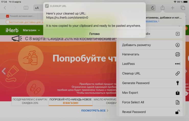Tap the download icon for Mav Export

(178, 93)
